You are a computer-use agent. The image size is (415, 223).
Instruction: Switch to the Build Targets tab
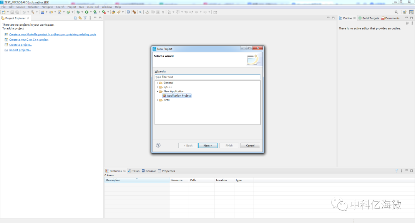click(369, 18)
